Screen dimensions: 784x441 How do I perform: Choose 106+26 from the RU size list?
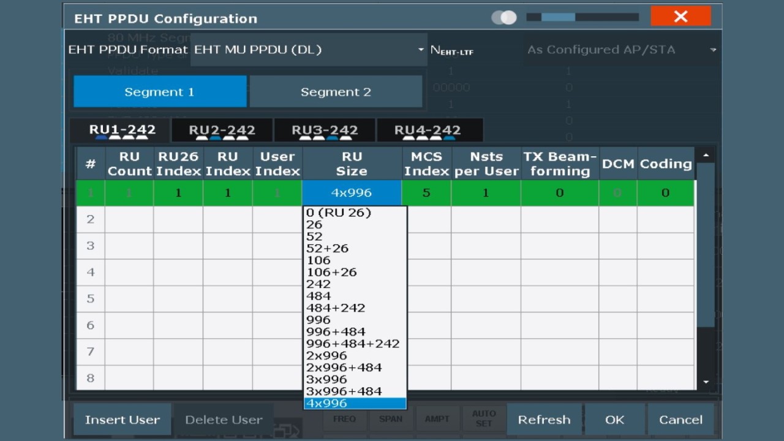coord(355,272)
